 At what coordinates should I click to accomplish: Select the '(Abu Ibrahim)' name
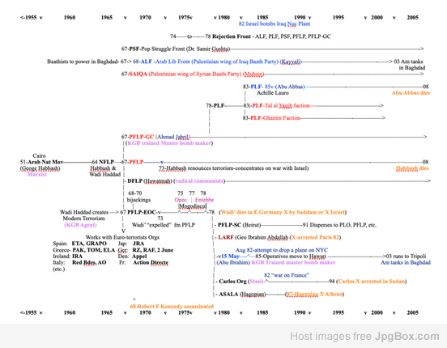233,262
